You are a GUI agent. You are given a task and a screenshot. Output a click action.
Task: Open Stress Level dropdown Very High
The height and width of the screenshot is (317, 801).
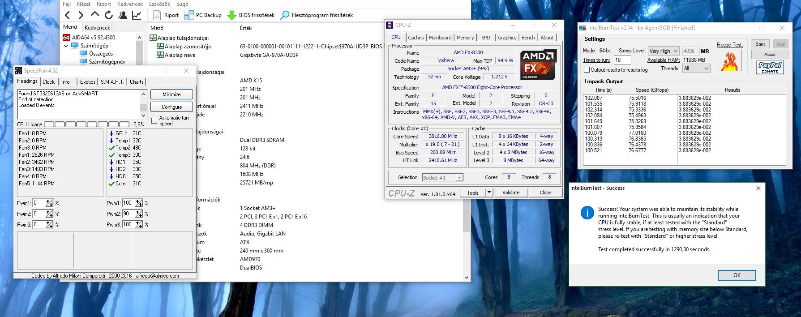664,51
